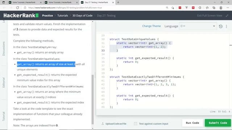Click Exit Full Screen View

click(x=210, y=16)
